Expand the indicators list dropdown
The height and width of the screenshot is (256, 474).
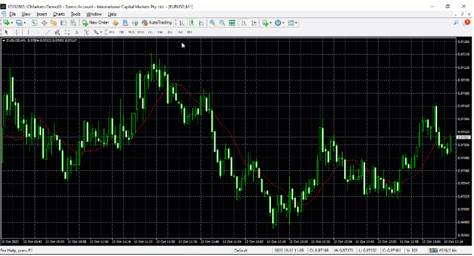click(x=271, y=22)
